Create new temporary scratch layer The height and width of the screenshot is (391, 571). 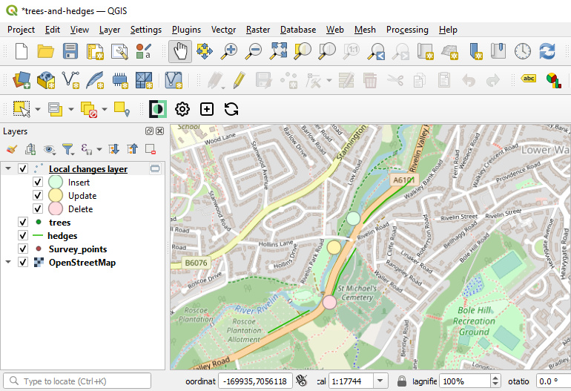119,80
